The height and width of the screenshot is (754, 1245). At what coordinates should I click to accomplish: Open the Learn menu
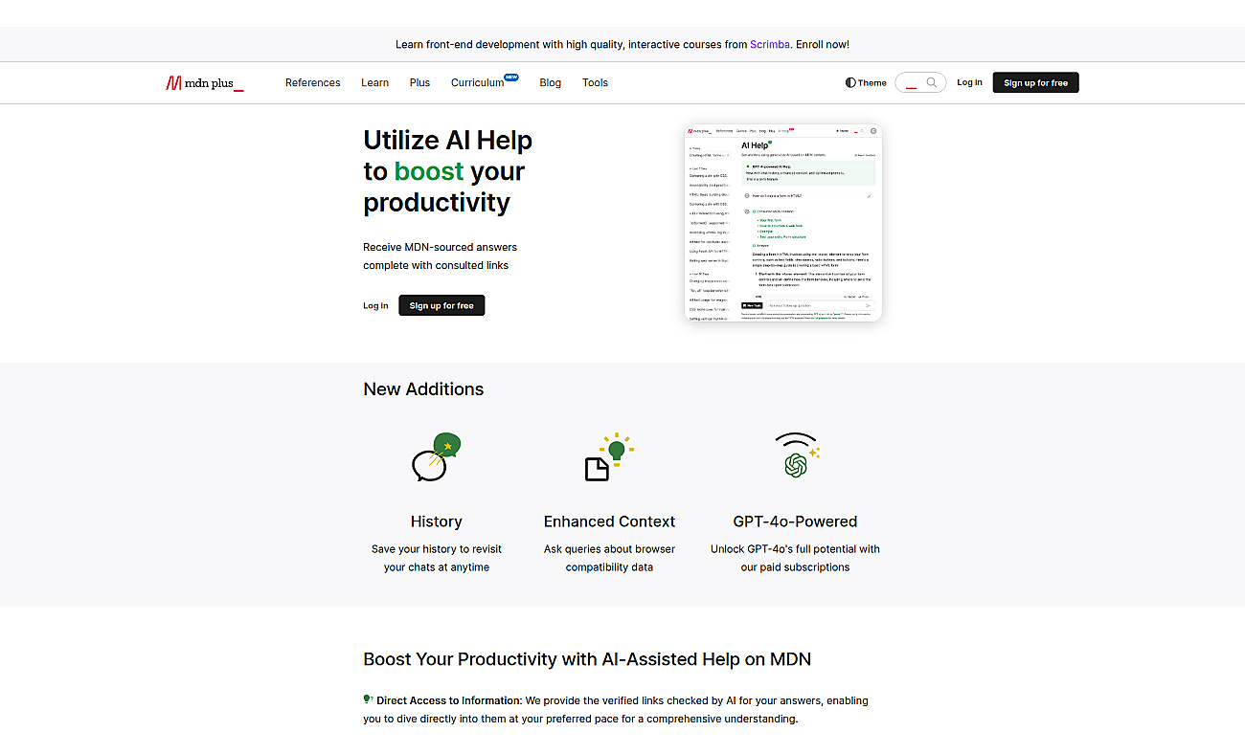(x=374, y=83)
